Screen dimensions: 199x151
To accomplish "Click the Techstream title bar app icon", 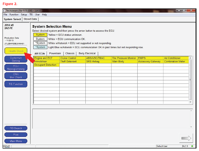I will [x=4, y=10].
